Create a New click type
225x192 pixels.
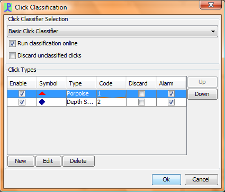coord(21,161)
